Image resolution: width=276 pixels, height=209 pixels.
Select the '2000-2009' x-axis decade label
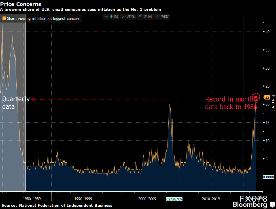(147, 199)
